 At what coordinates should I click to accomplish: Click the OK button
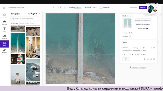[x=126, y=59]
